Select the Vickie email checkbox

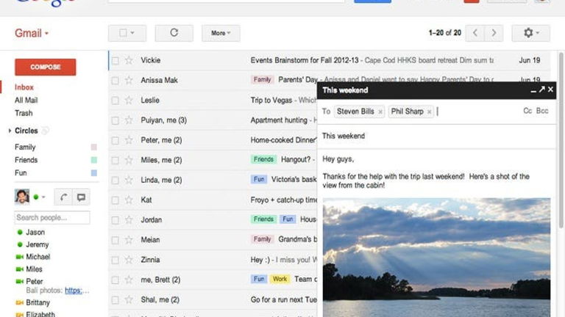[x=115, y=60]
